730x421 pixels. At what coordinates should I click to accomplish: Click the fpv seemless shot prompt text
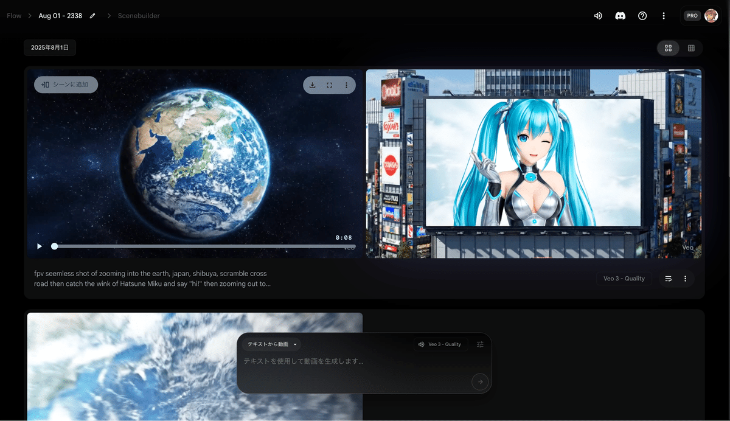pos(153,279)
